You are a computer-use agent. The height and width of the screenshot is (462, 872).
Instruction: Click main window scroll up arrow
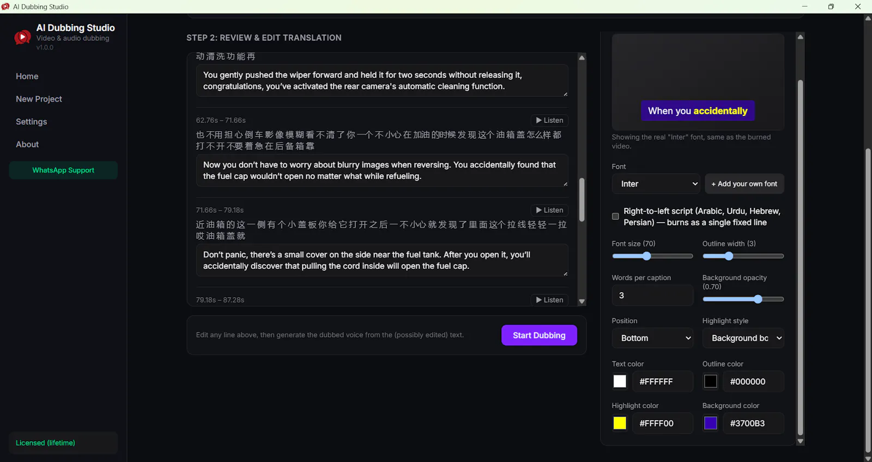(868, 18)
